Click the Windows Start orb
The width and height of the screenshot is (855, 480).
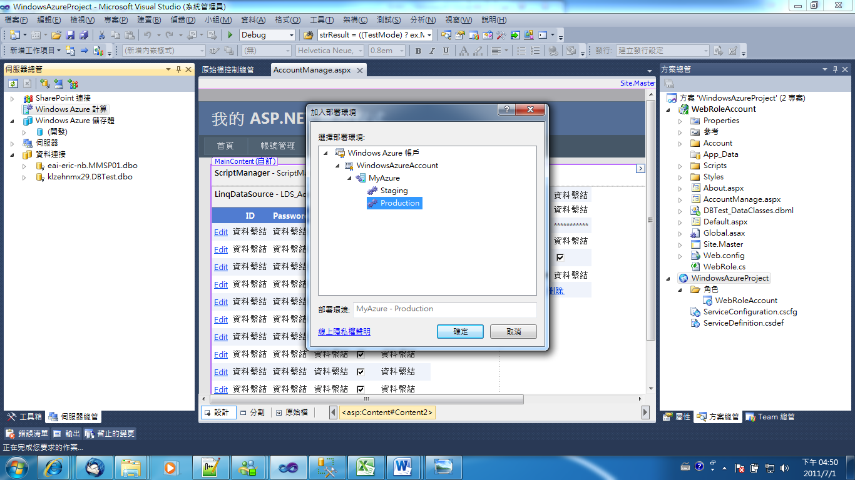point(16,467)
